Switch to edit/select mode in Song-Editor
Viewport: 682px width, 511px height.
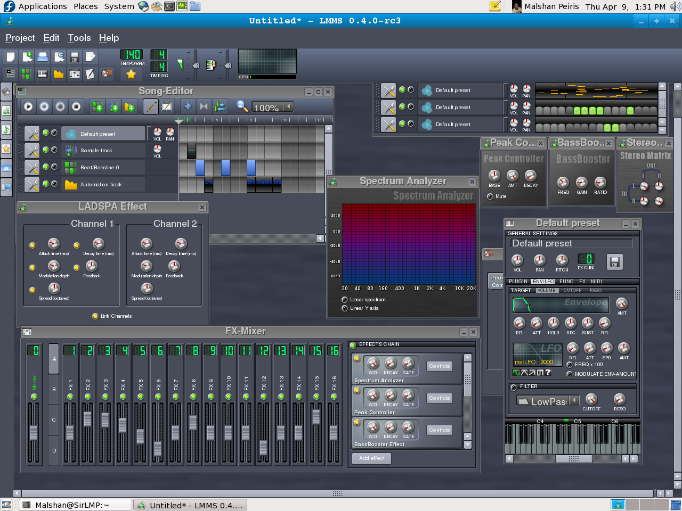click(x=167, y=107)
